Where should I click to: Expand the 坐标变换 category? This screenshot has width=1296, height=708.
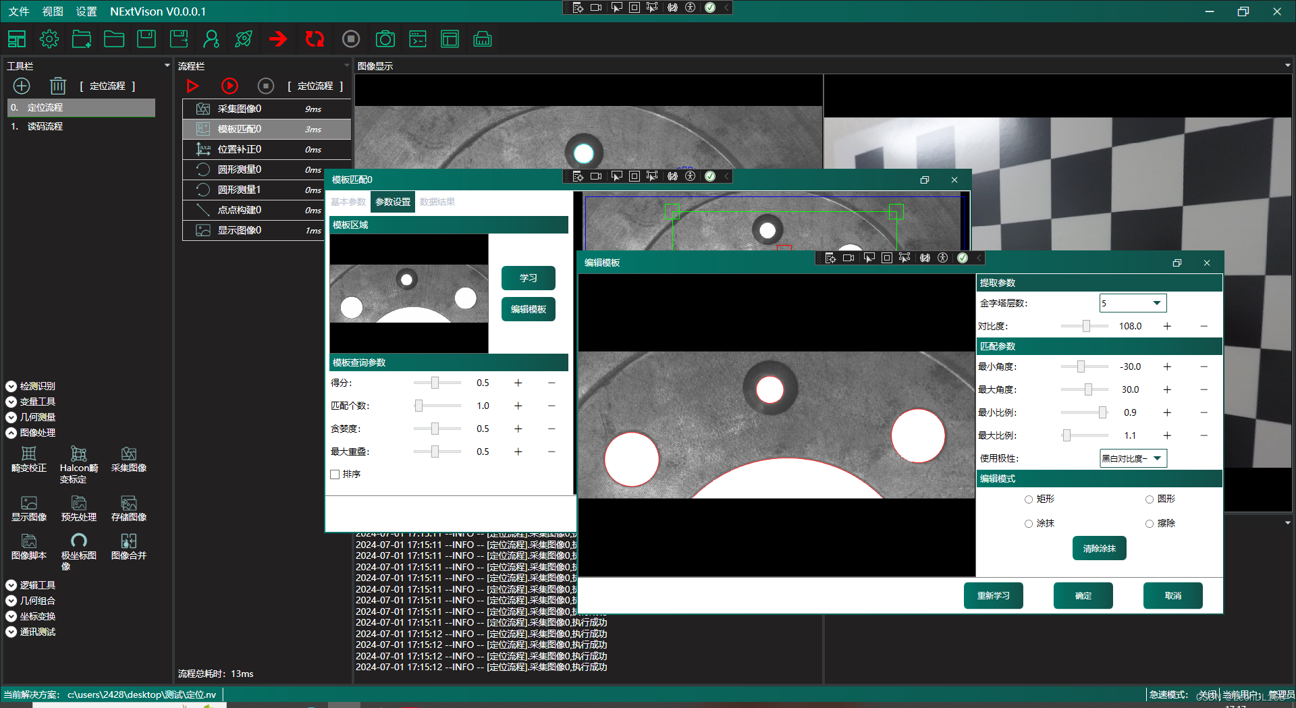(x=11, y=616)
